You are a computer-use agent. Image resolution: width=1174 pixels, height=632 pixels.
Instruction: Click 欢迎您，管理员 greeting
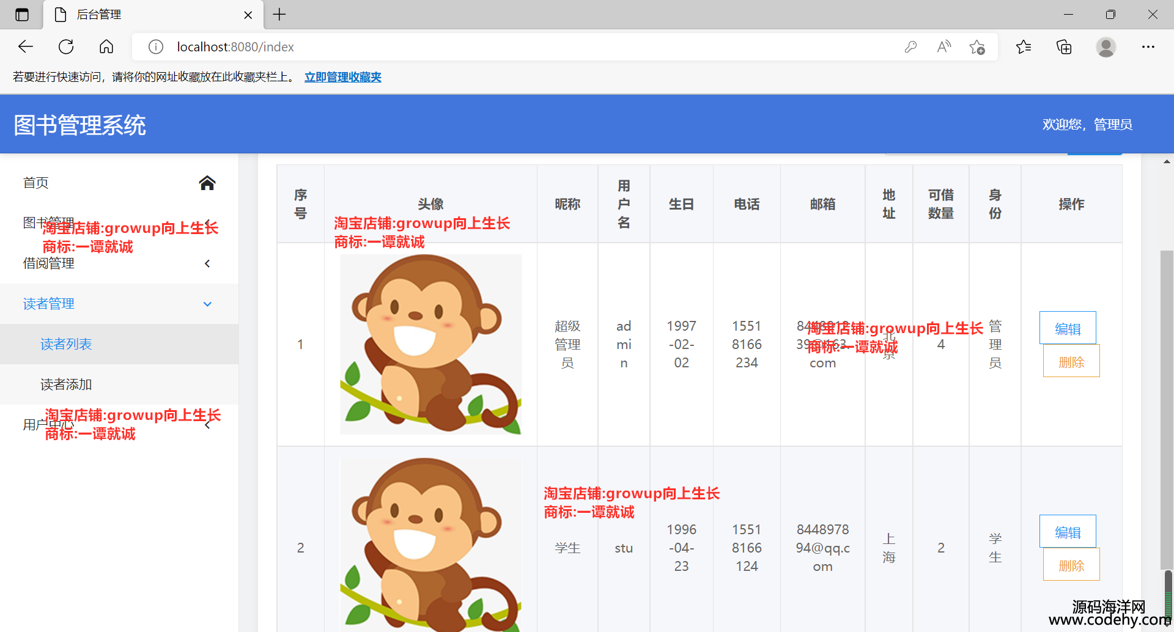[1087, 125]
